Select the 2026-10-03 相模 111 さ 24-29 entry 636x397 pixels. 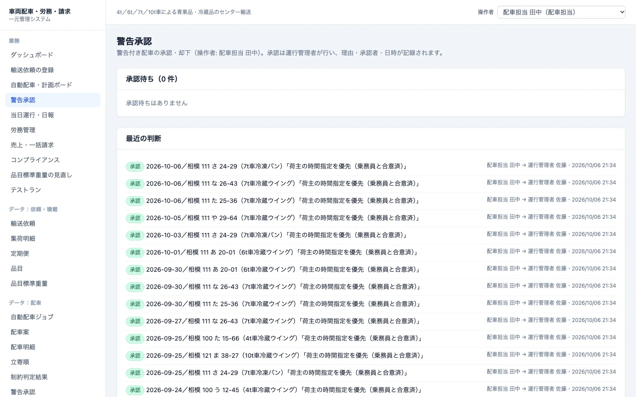click(371, 235)
